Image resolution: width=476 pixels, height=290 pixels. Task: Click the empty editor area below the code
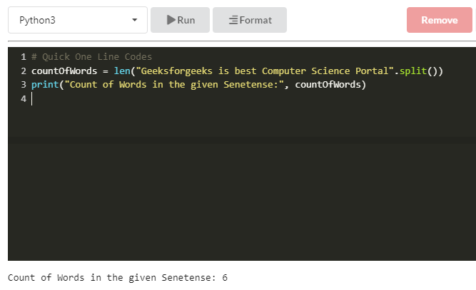pyautogui.click(x=241, y=192)
